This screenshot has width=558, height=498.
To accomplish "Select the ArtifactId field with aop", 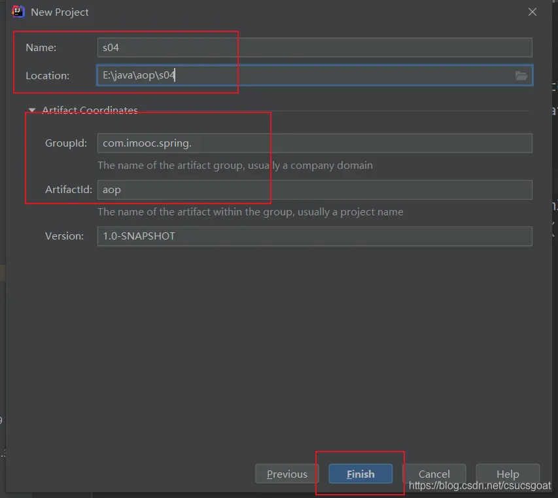I will (314, 190).
